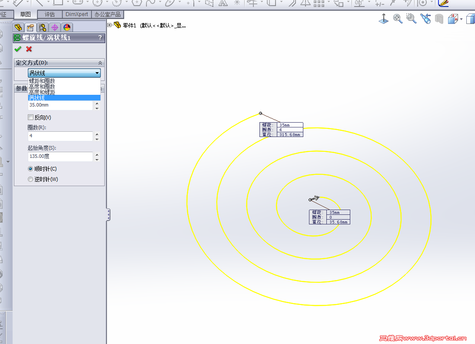The image size is (475, 344).
Task: Decrease the 起始角度 spinner down arrow
Action: [x=97, y=160]
